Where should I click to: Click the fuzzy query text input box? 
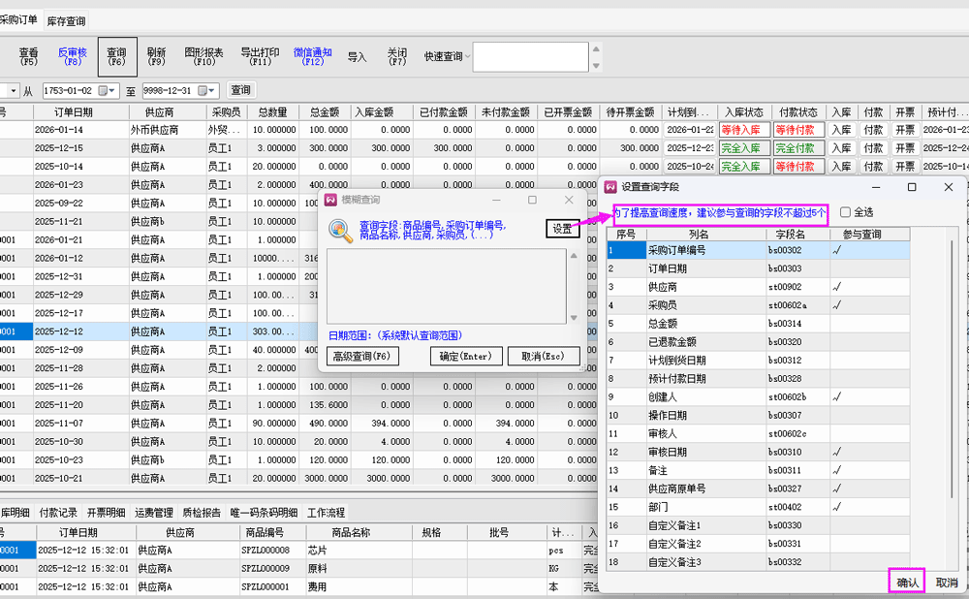446,286
